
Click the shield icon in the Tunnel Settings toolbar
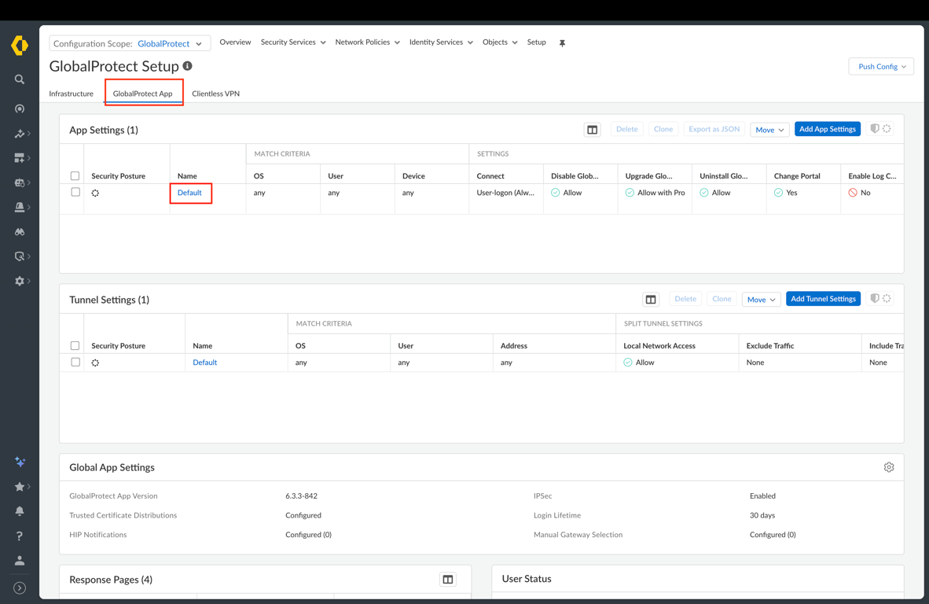(x=875, y=298)
